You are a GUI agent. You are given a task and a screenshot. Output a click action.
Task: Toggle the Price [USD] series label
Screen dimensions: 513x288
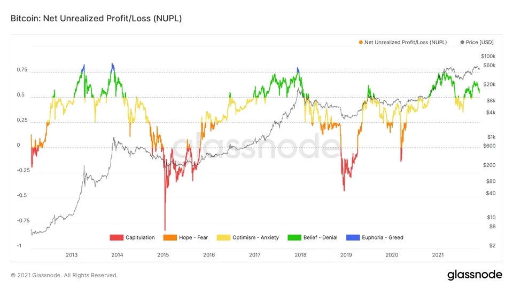(480, 43)
